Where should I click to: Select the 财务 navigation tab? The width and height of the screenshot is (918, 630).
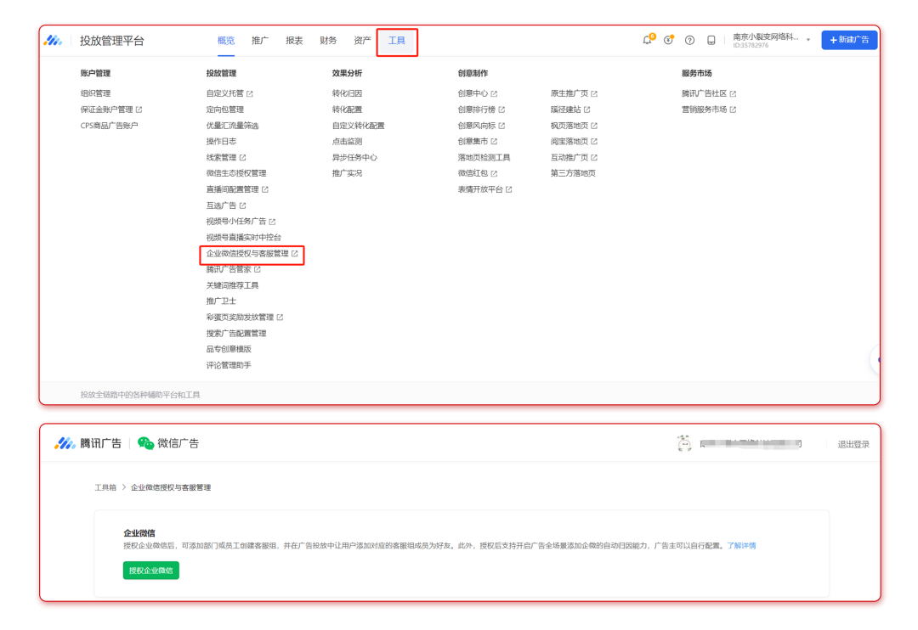(x=328, y=41)
